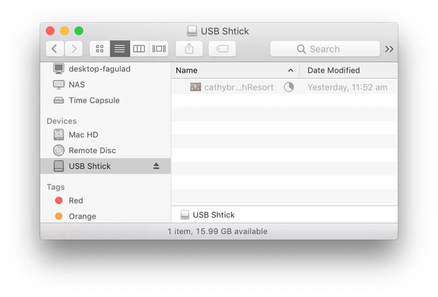This screenshot has width=438, height=297.
Task: Switch to Cover Flow view
Action: point(159,49)
